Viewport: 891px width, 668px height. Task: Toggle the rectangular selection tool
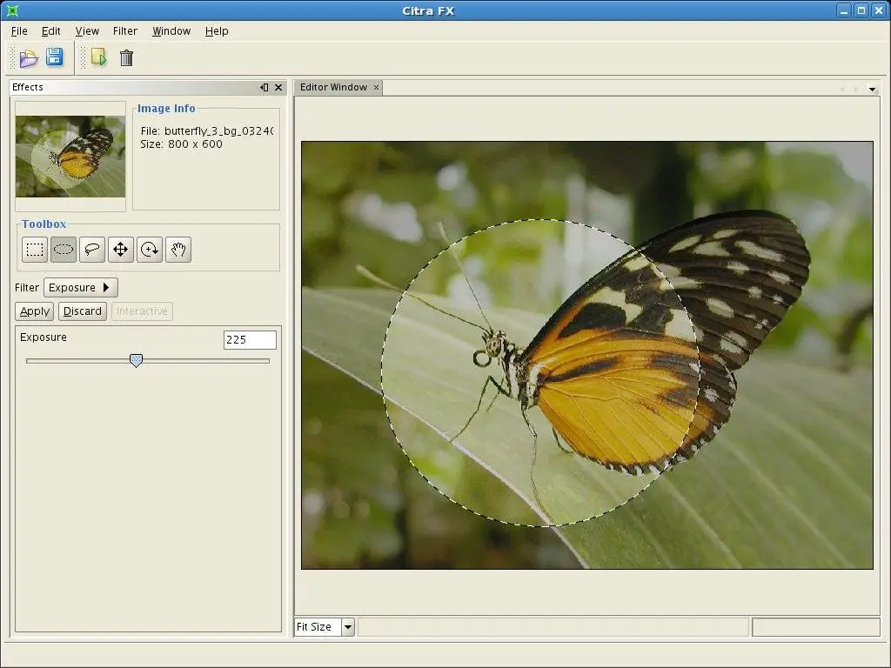(x=35, y=250)
